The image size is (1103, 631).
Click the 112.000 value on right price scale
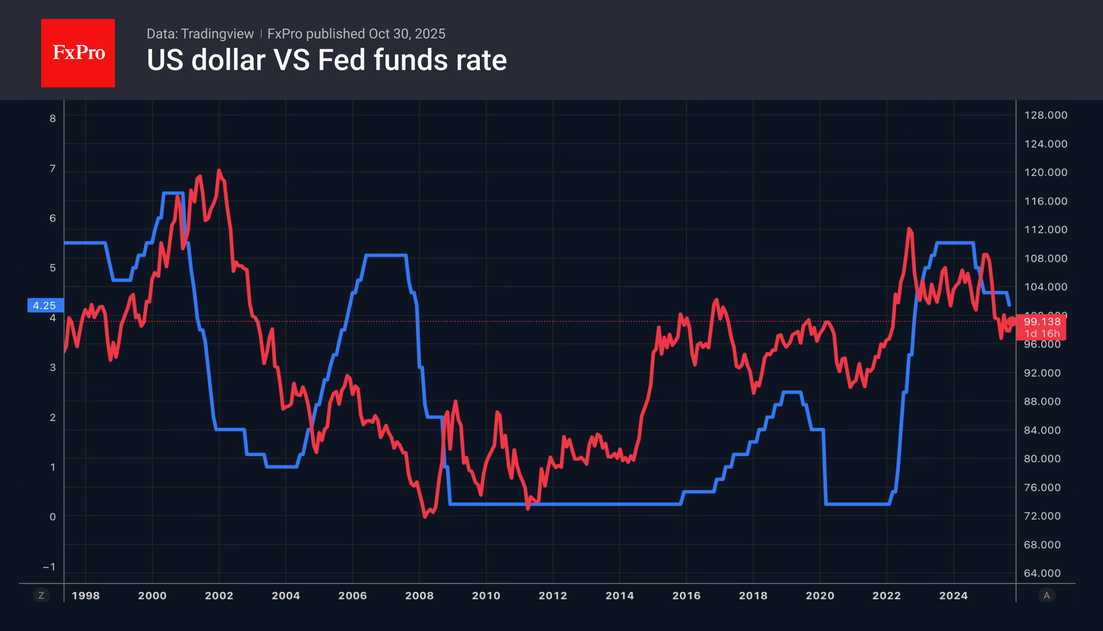coord(1046,230)
